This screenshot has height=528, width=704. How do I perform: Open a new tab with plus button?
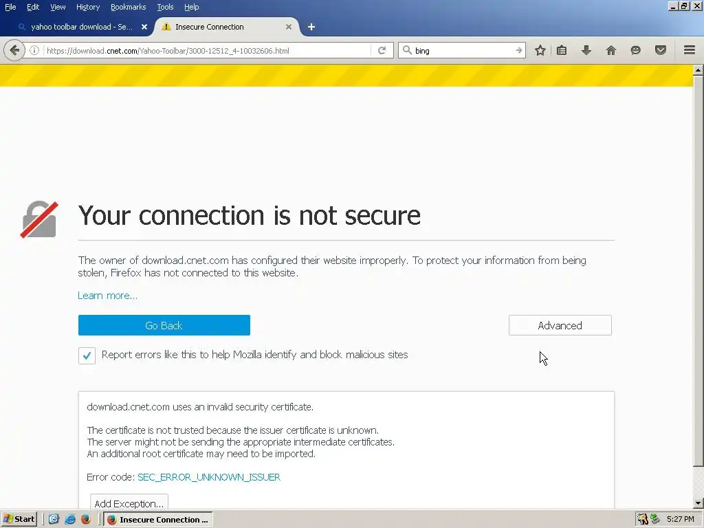click(311, 27)
